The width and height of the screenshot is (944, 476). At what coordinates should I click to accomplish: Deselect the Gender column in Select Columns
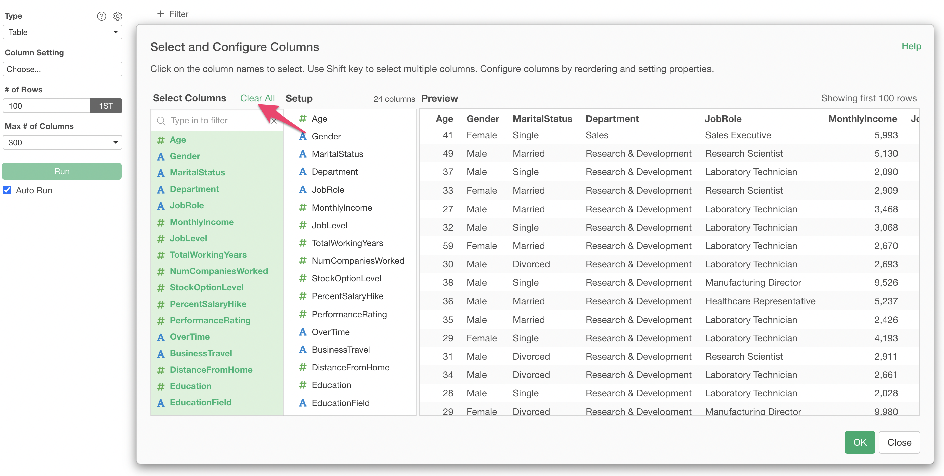pyautogui.click(x=185, y=156)
